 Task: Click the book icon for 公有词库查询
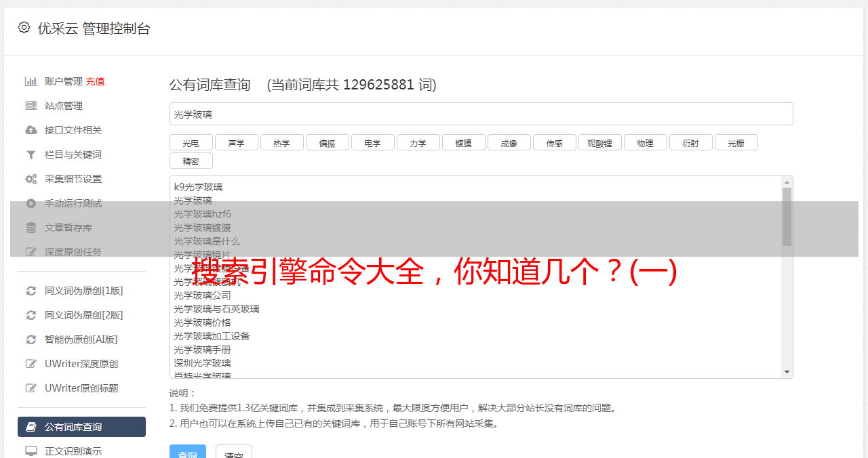click(x=31, y=427)
